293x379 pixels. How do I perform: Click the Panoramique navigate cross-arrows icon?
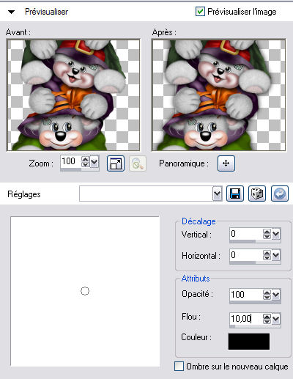click(x=226, y=163)
